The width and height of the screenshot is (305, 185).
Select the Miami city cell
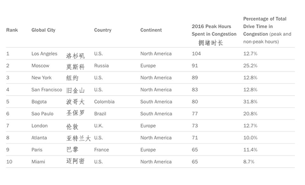(x=38, y=162)
